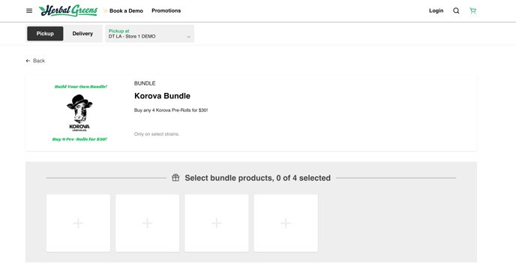
Task: Click the gift box icon
Action: click(175, 178)
